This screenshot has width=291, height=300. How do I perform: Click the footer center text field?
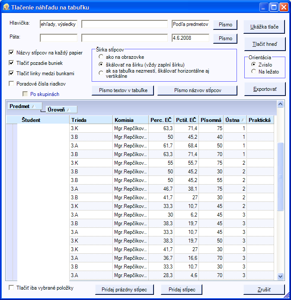click(125, 38)
